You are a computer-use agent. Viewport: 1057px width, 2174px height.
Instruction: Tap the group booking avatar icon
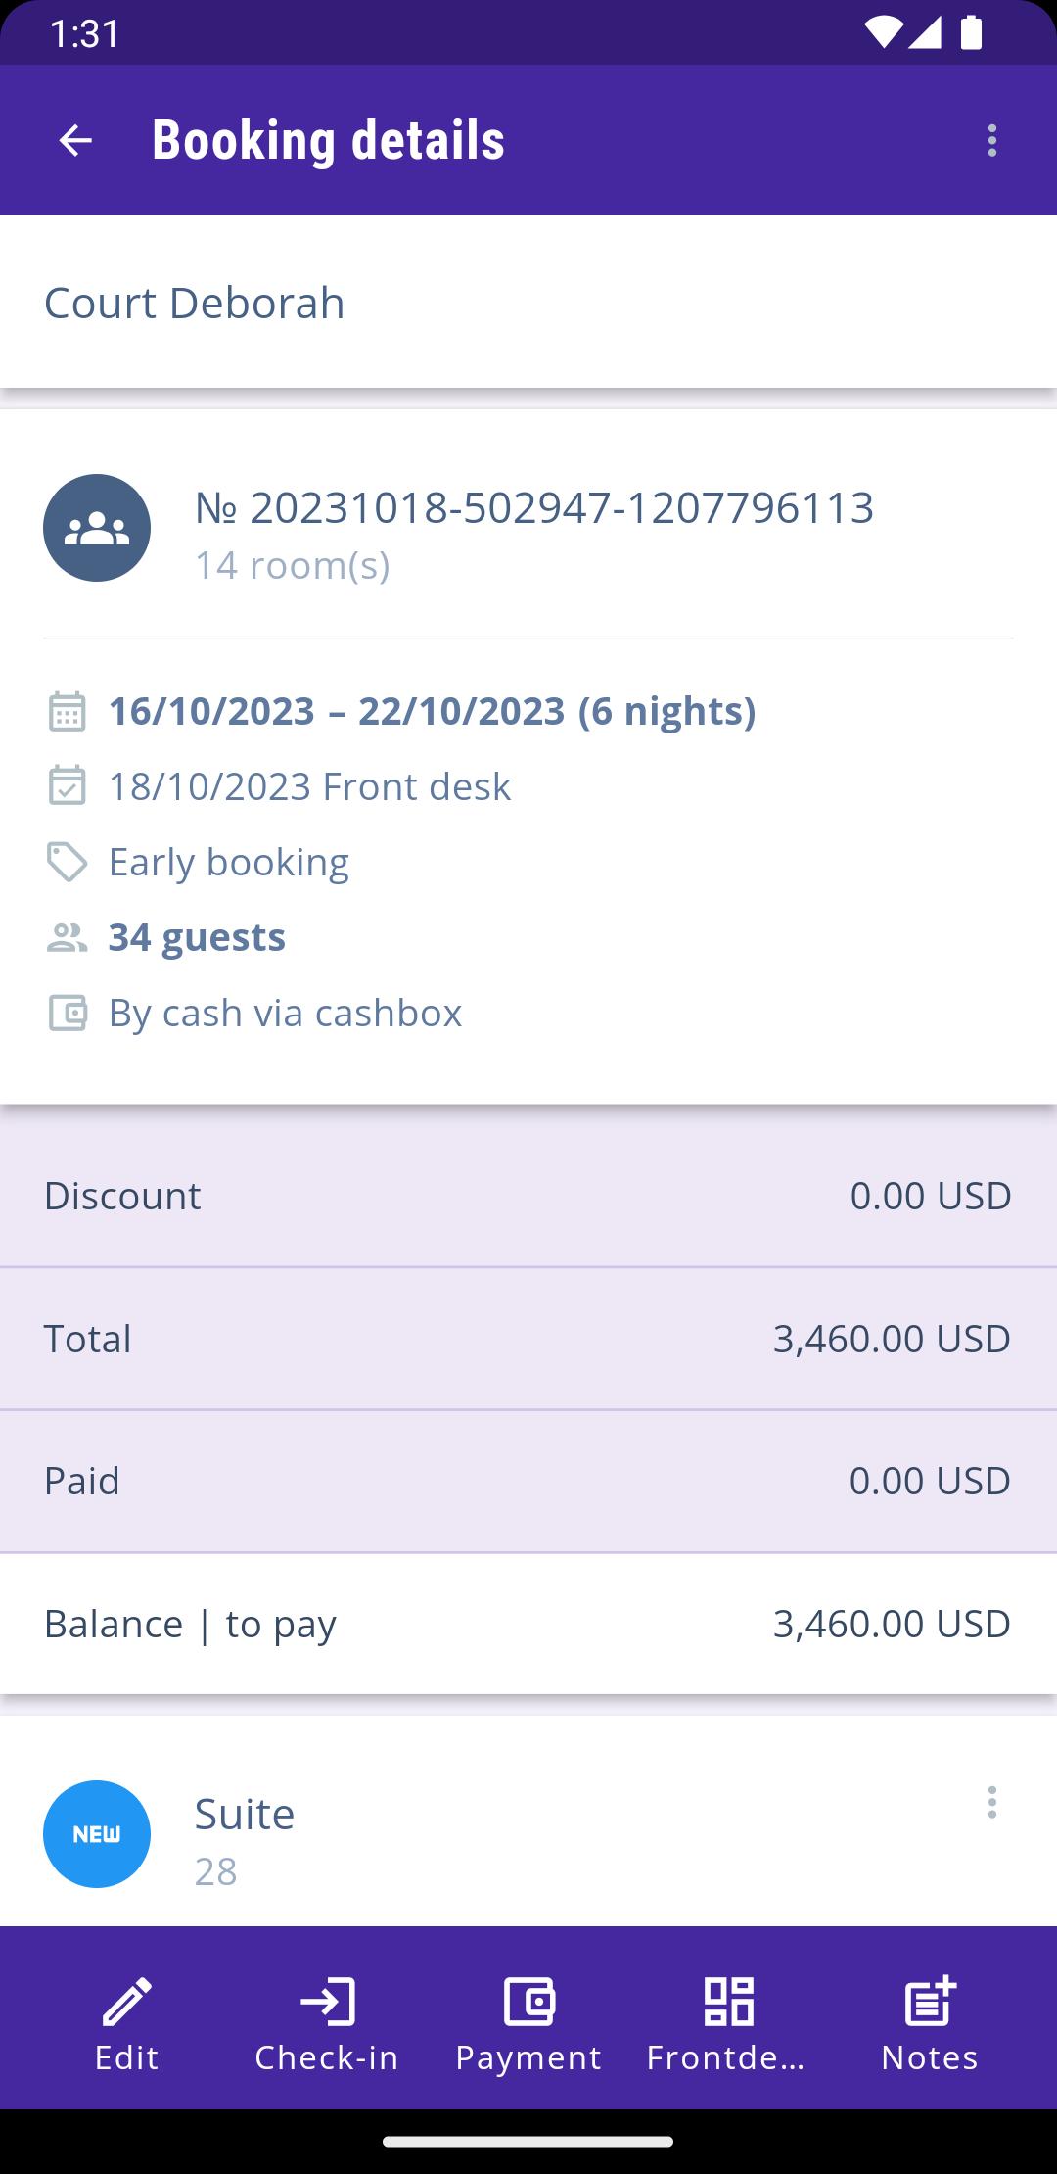click(97, 528)
